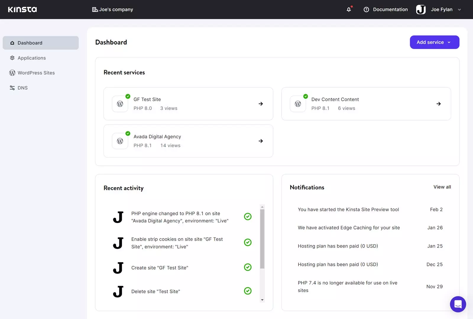Click Recent activity scrollbar up arrow
This screenshot has width=473, height=319.
click(262, 207)
